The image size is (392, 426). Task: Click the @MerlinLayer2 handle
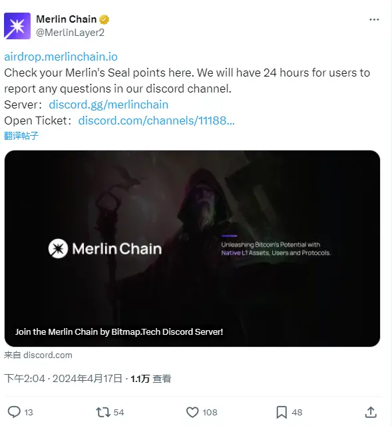click(x=70, y=33)
